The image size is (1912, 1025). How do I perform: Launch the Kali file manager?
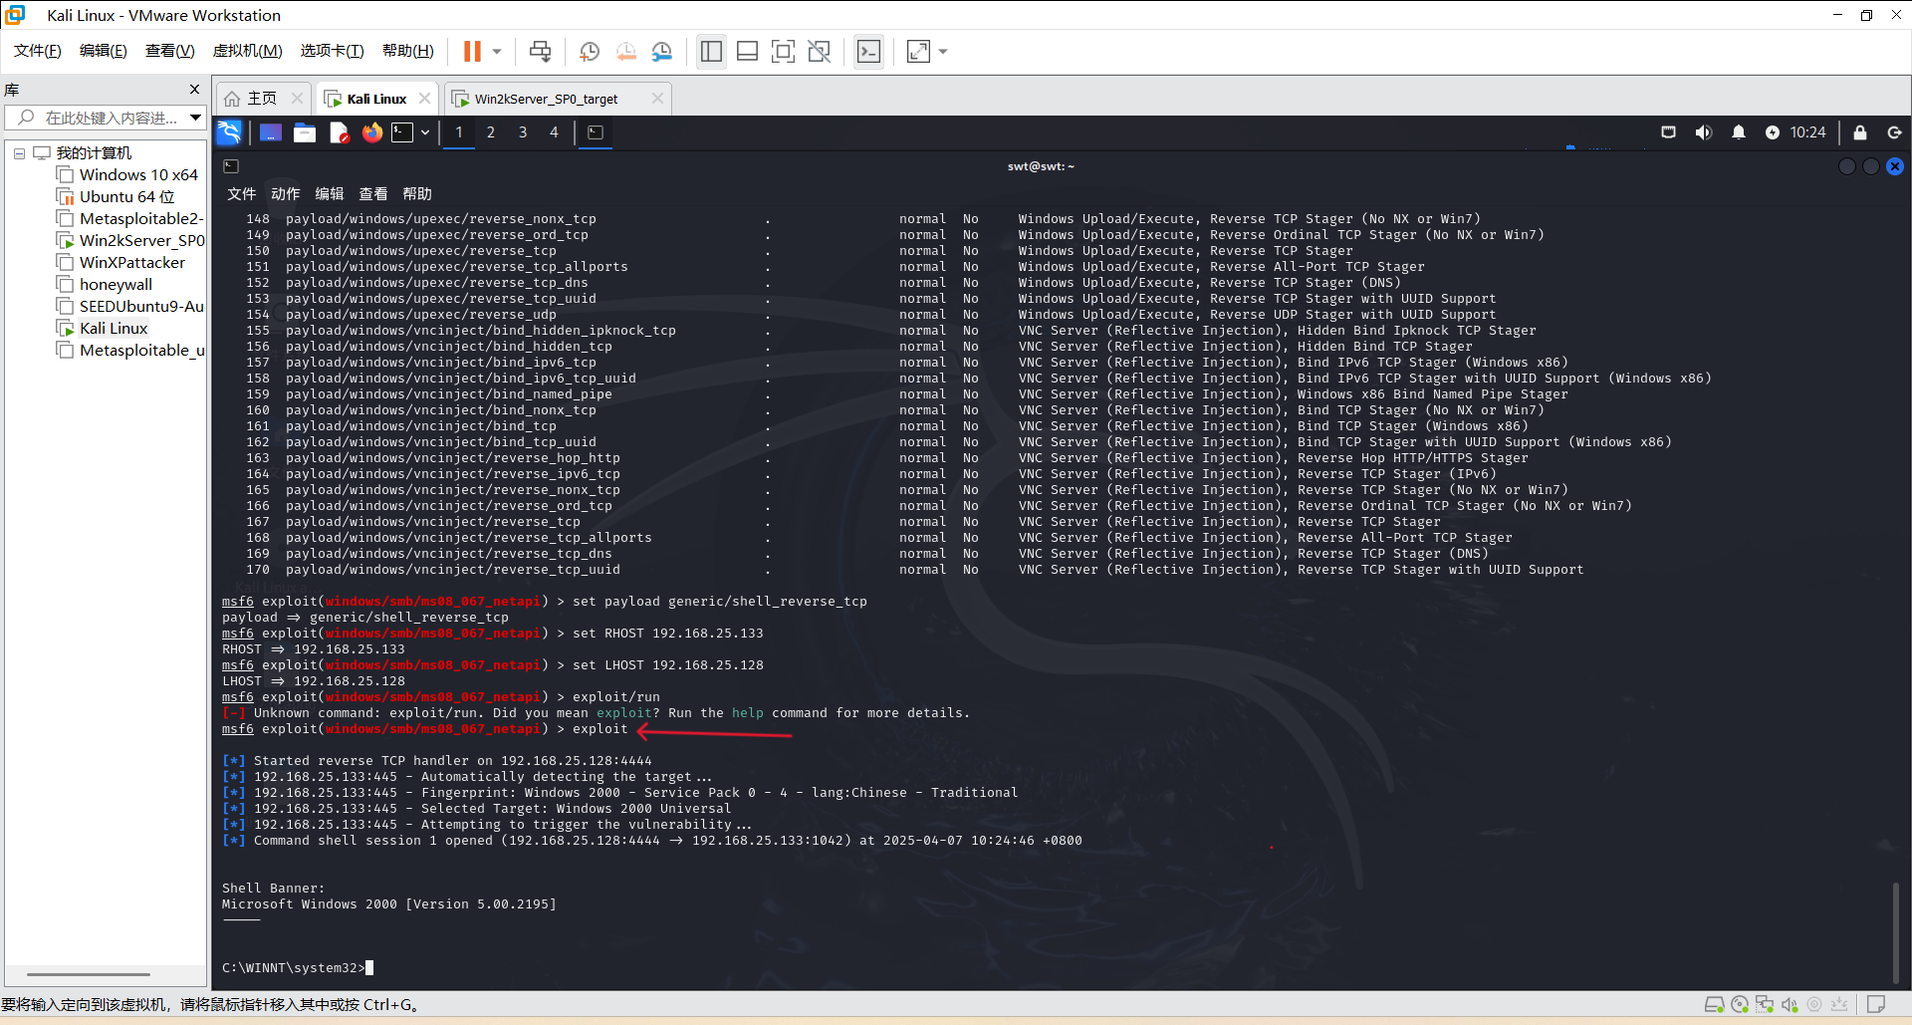305,132
